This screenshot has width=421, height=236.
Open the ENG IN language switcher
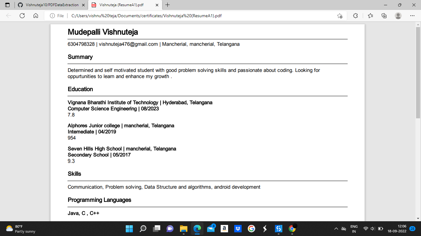coord(354,229)
